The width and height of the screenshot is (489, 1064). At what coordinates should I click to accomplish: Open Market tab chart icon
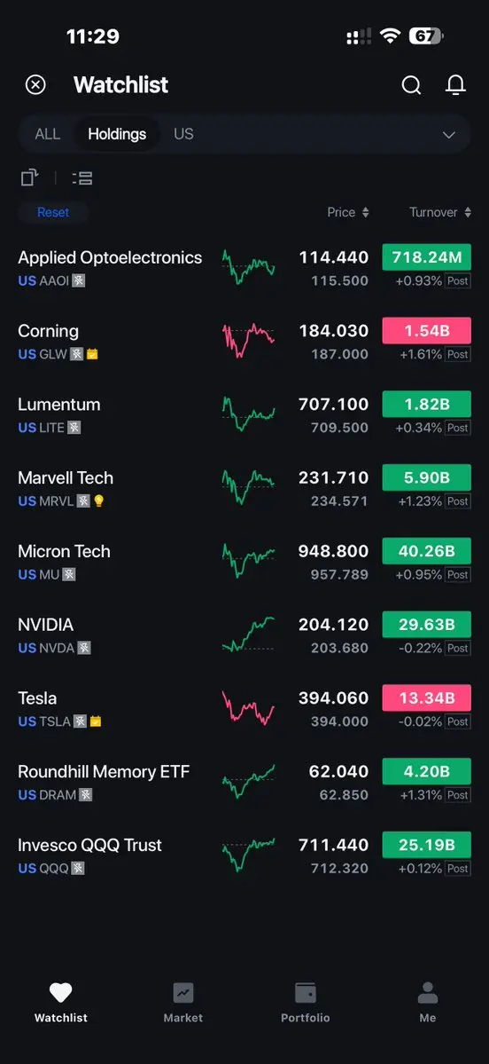click(x=182, y=993)
